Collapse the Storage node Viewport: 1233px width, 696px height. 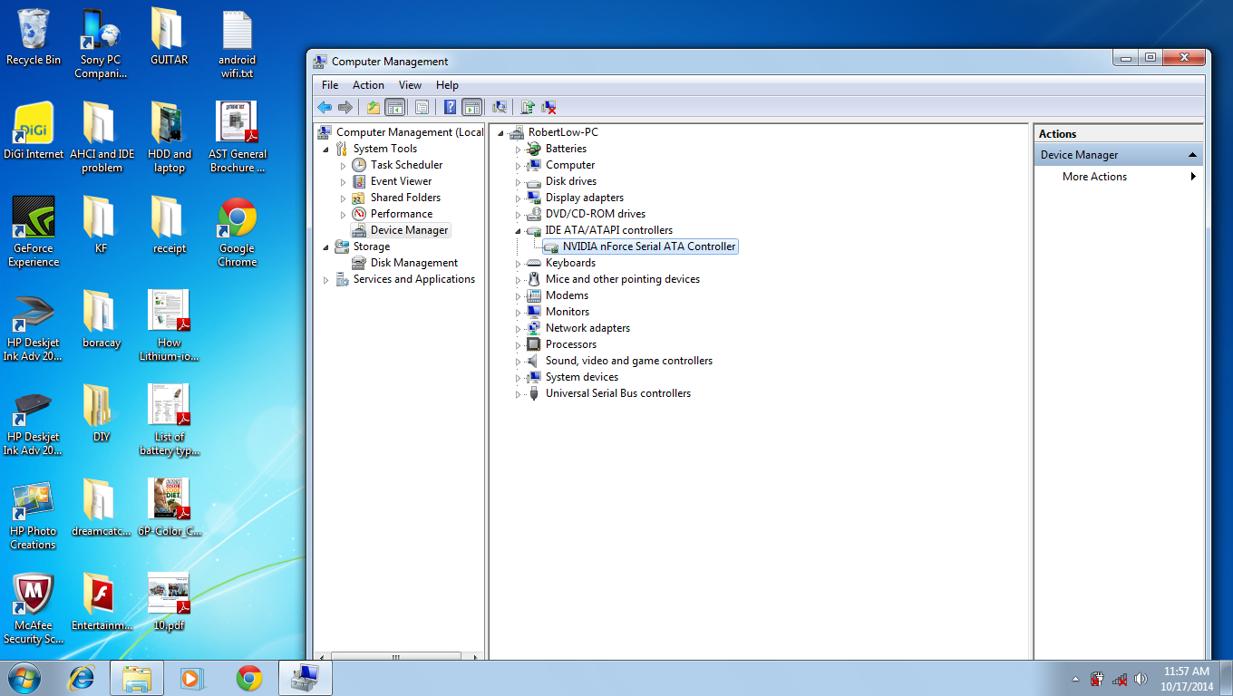coord(326,246)
